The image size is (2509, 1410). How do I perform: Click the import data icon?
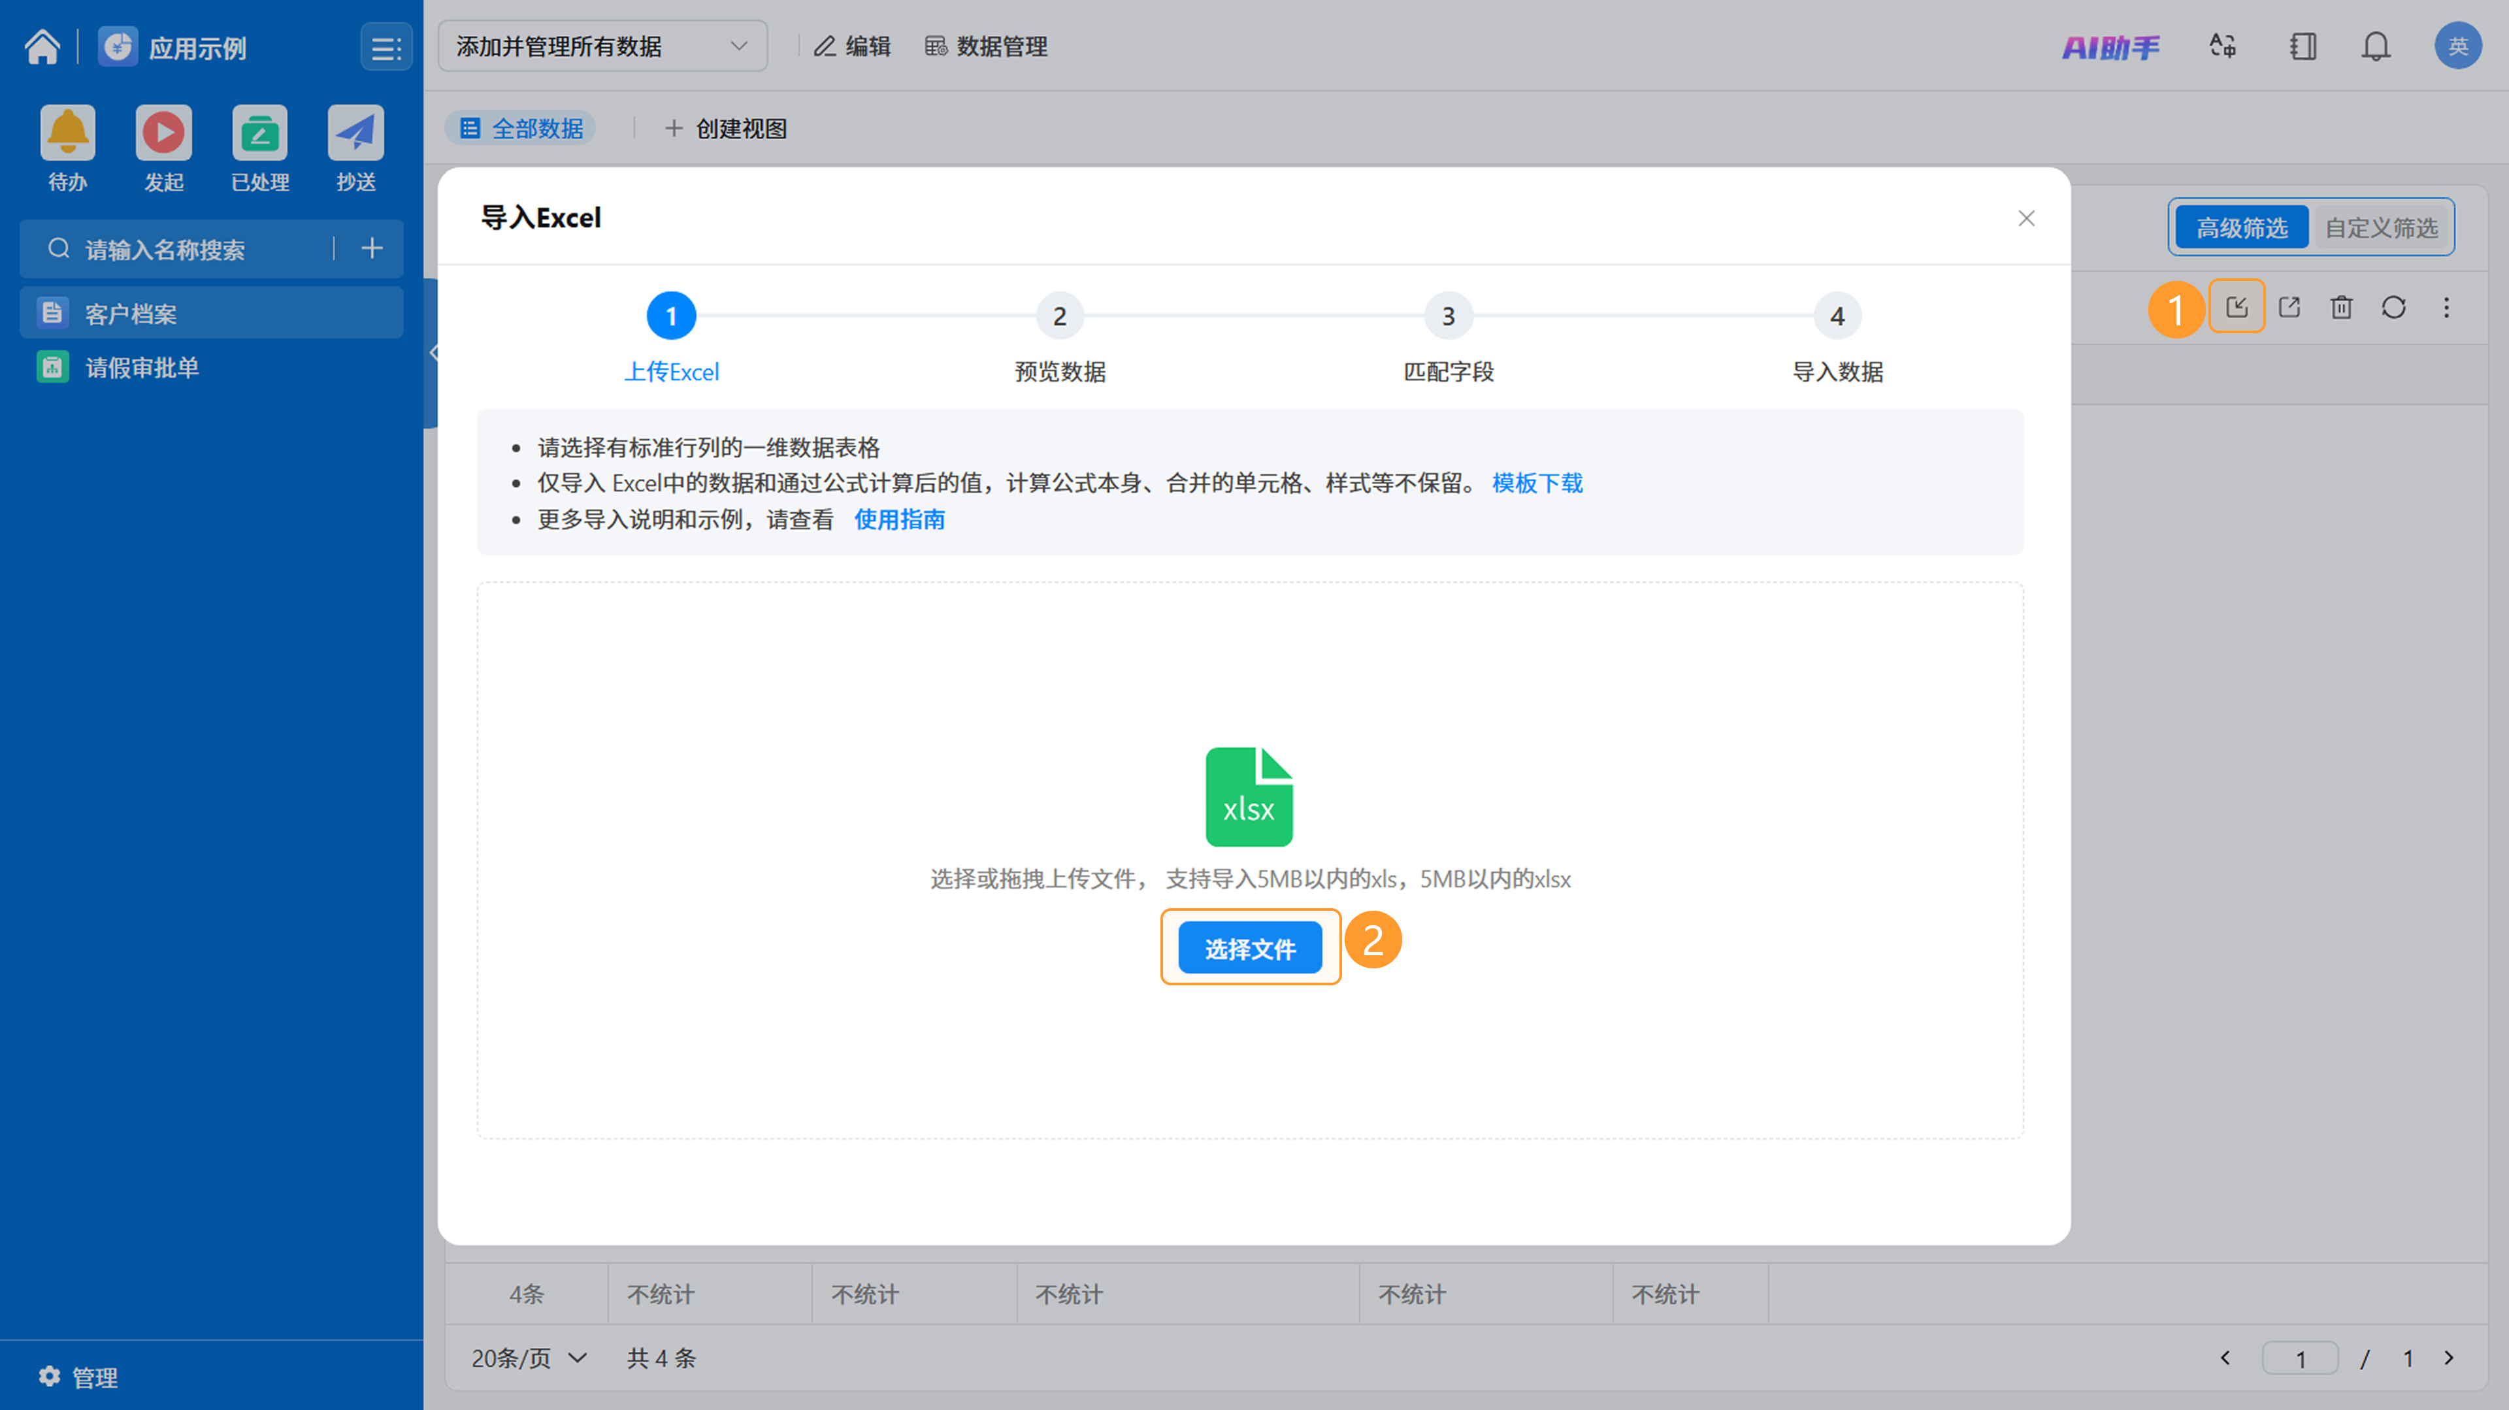2237,306
